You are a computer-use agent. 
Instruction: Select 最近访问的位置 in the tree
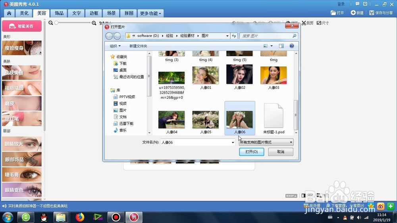[131, 77]
